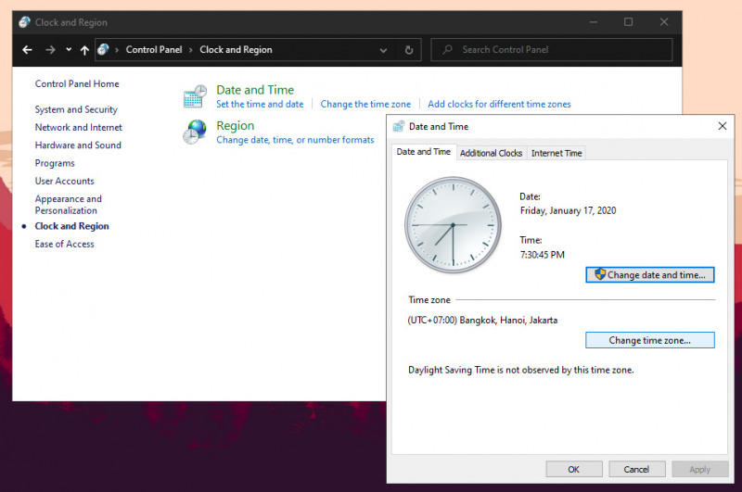The image size is (742, 492).
Task: Switch to the Additional Clocks tab
Action: [x=492, y=153]
